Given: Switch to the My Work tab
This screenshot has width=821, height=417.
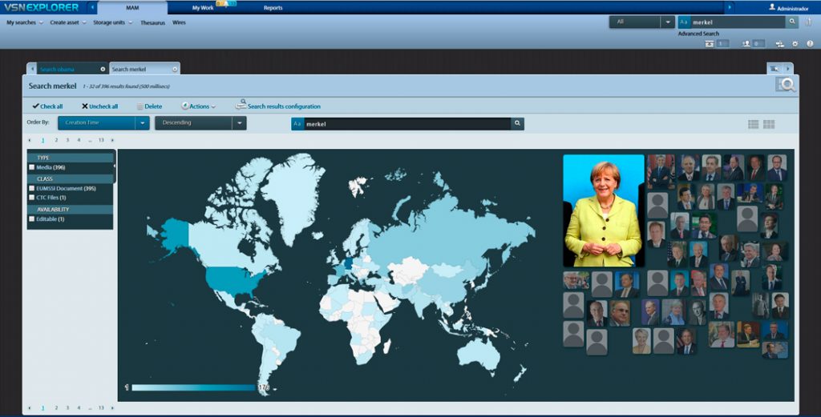Looking at the screenshot, I should [203, 8].
